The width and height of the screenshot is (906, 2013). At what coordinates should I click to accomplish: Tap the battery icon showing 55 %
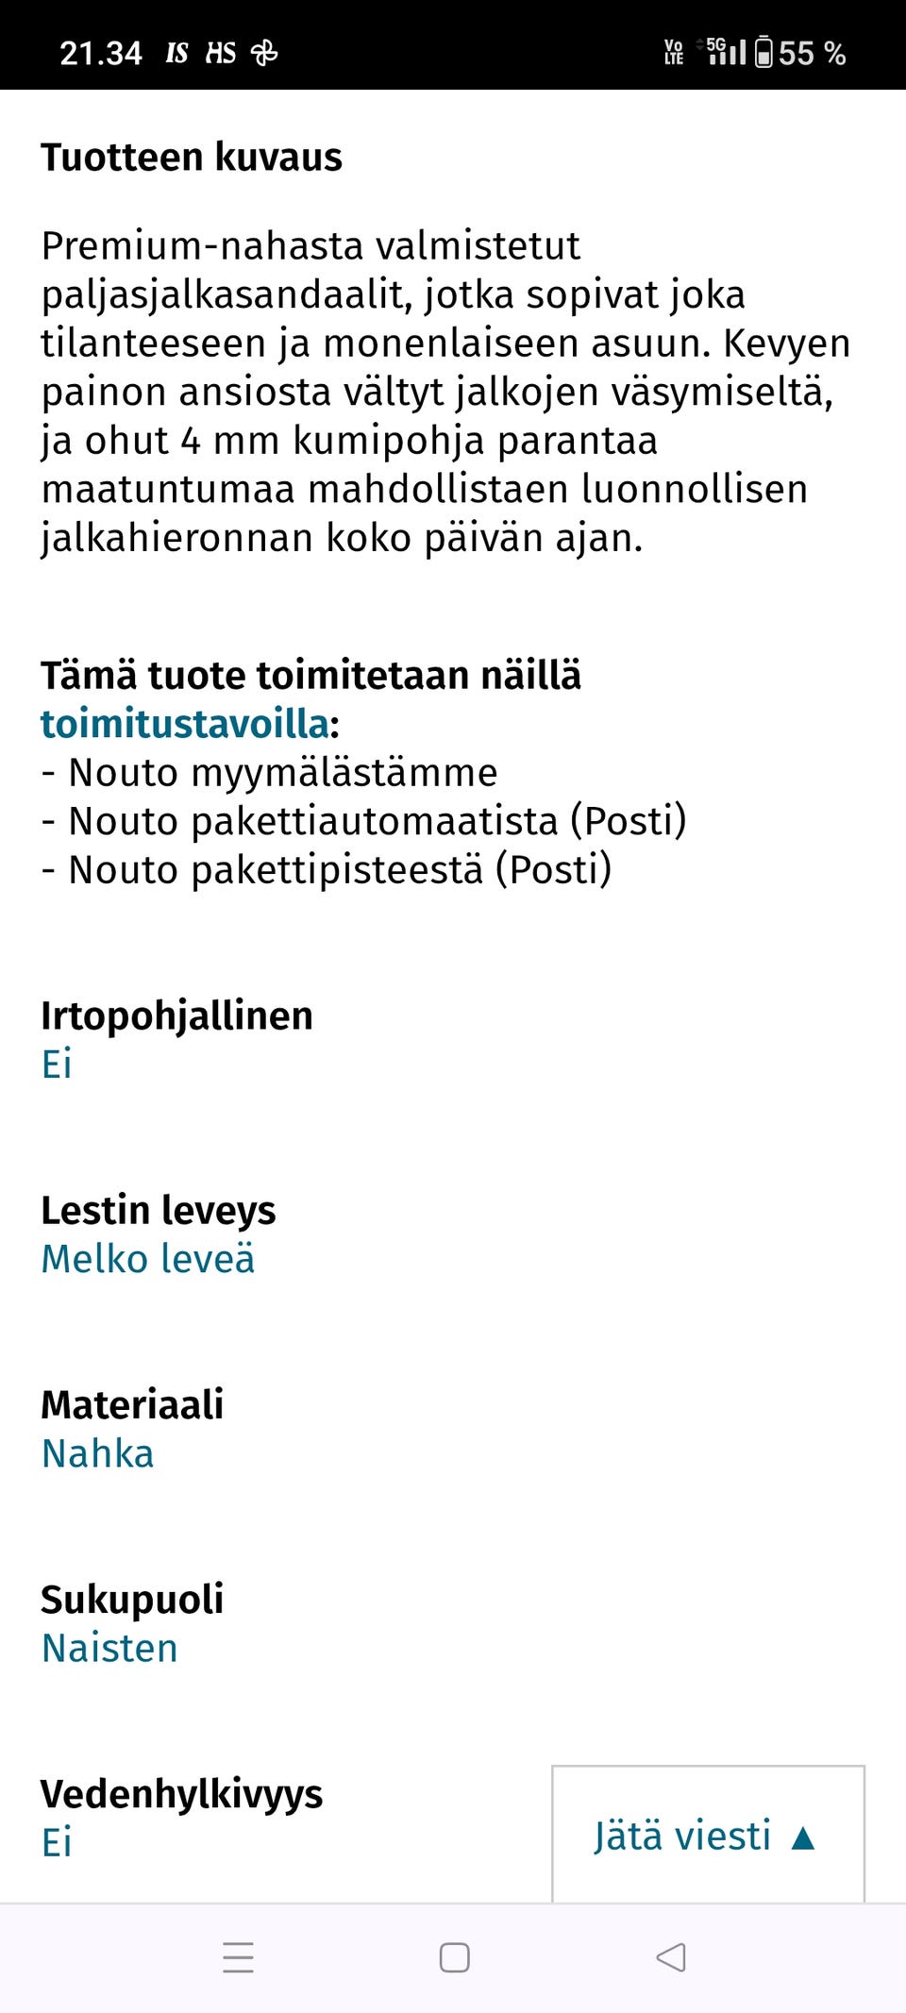pyautogui.click(x=764, y=52)
